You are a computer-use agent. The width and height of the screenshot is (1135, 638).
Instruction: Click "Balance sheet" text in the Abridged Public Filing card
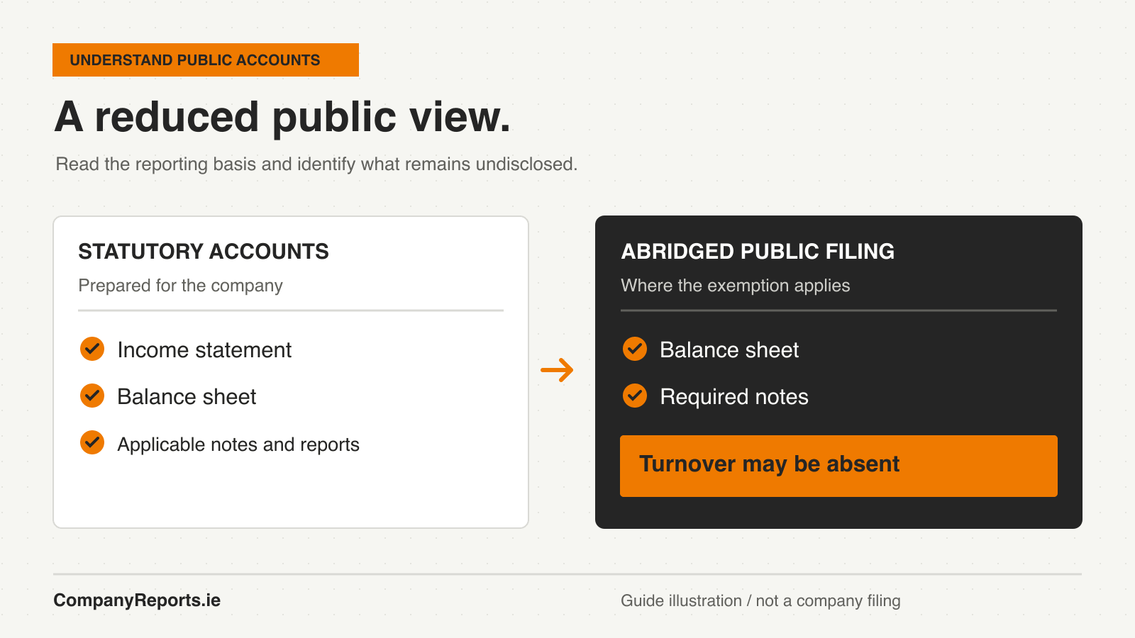(729, 350)
